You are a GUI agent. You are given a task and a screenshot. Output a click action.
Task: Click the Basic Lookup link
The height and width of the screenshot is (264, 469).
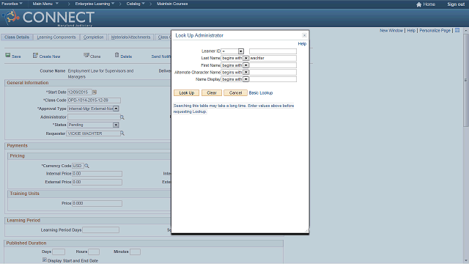[261, 93]
